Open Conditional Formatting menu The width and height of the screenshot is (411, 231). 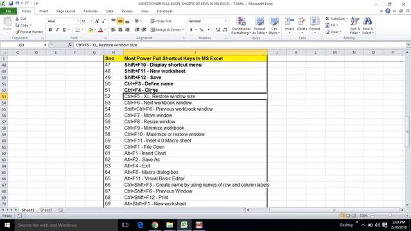[241, 26]
